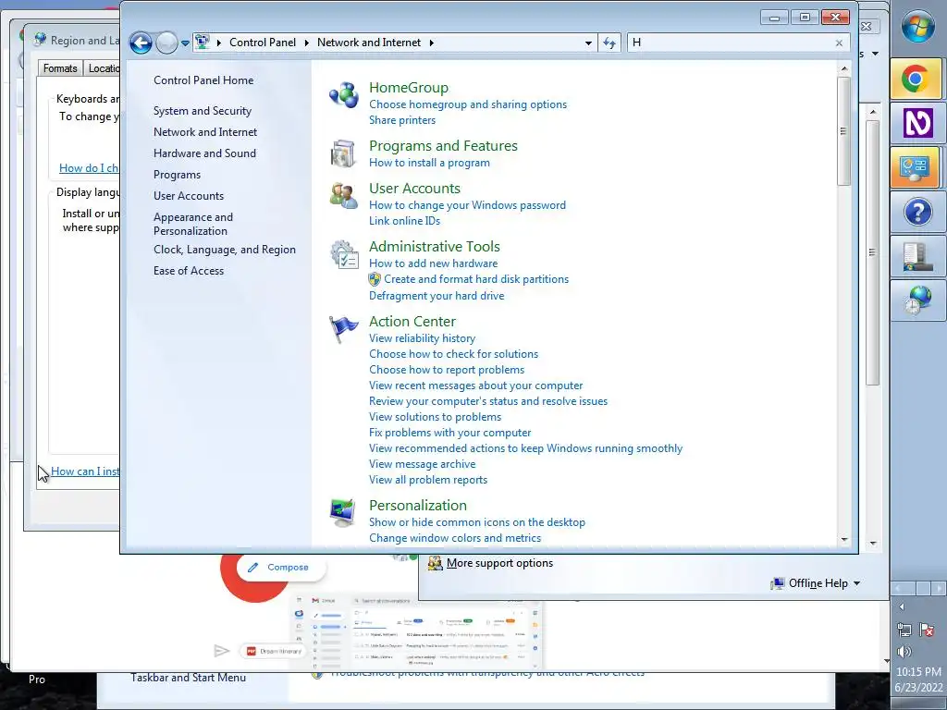
Task: Open Link online IDs
Action: coord(405,221)
